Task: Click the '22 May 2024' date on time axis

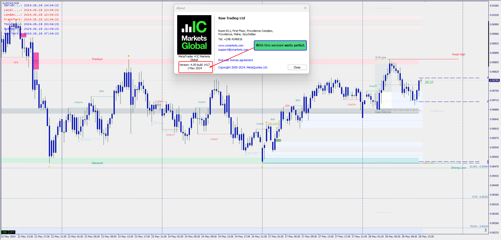Action: coord(8,237)
